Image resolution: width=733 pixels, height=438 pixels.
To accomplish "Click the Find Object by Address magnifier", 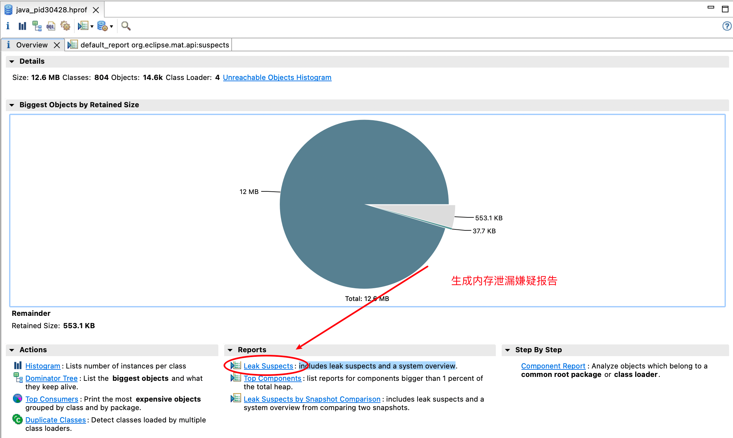I will pyautogui.click(x=126, y=26).
